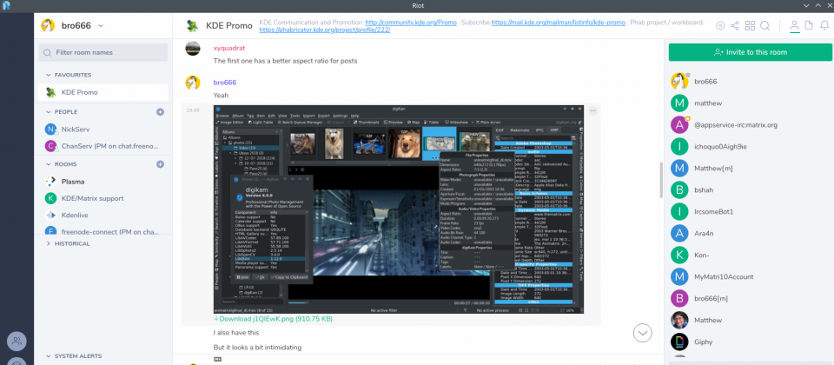Click 'But it looks a bit intimidating' message
This screenshot has width=834, height=365.
(x=257, y=348)
